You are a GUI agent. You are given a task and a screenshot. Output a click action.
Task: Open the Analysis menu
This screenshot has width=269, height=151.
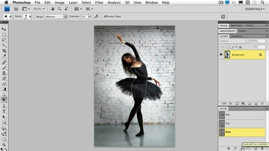coord(114,3)
